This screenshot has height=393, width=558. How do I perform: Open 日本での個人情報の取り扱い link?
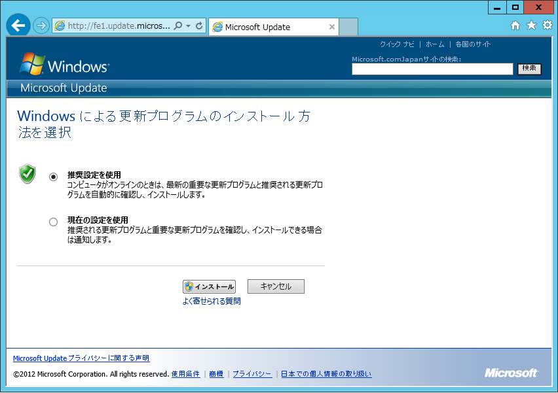pos(326,374)
